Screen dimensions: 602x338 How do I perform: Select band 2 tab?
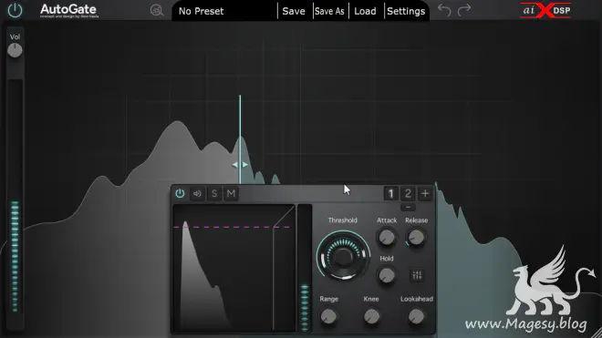click(x=408, y=194)
